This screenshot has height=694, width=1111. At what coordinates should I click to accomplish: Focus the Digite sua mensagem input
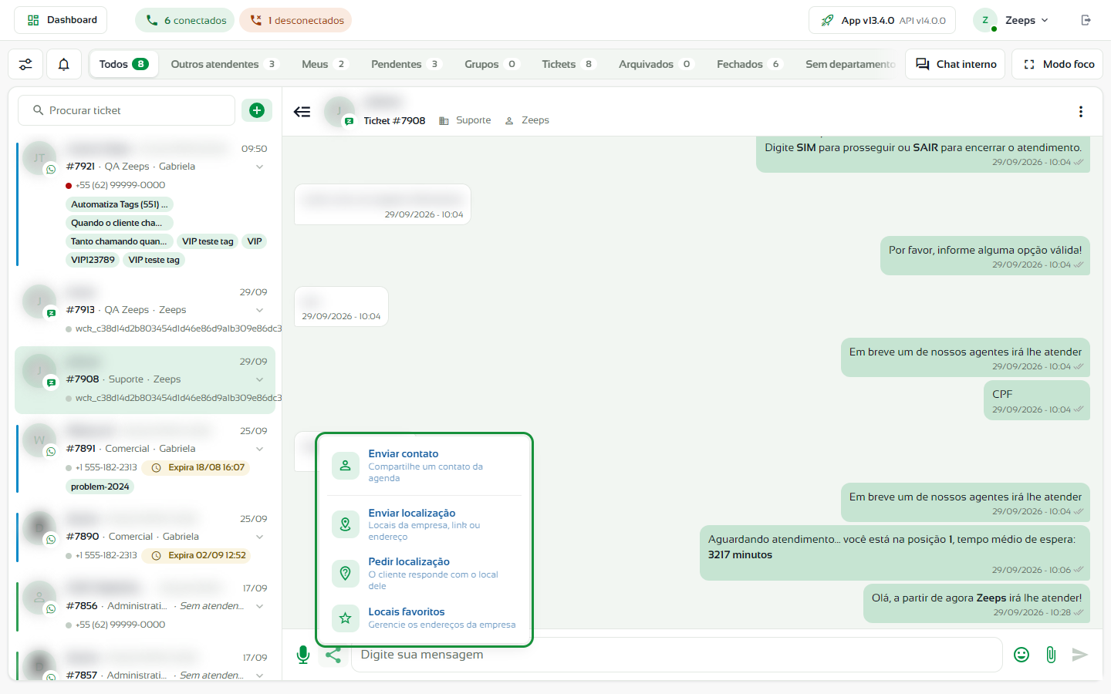click(677, 655)
